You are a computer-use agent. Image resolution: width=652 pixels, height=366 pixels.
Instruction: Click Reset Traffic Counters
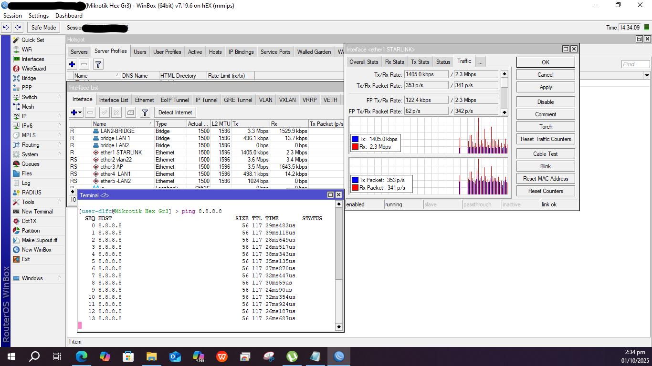point(546,139)
